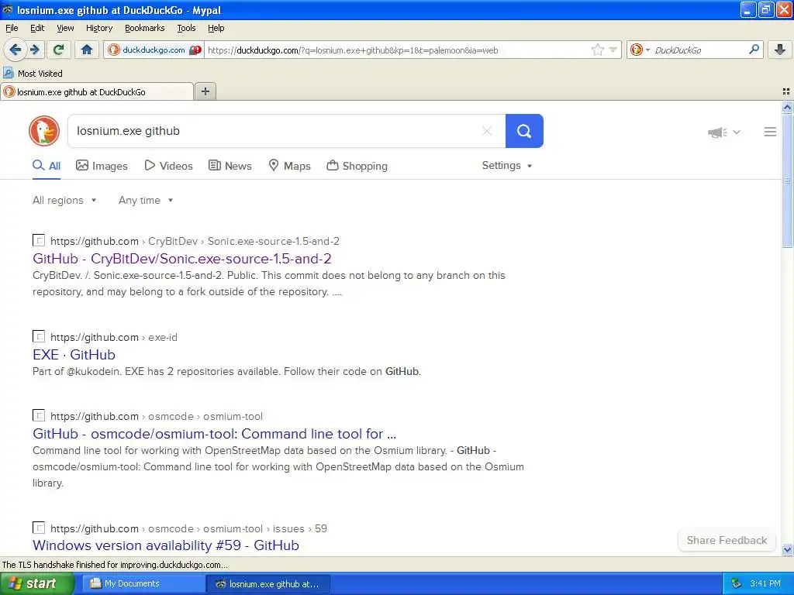Open the Edit menu
This screenshot has height=595, width=794.
pyautogui.click(x=37, y=28)
